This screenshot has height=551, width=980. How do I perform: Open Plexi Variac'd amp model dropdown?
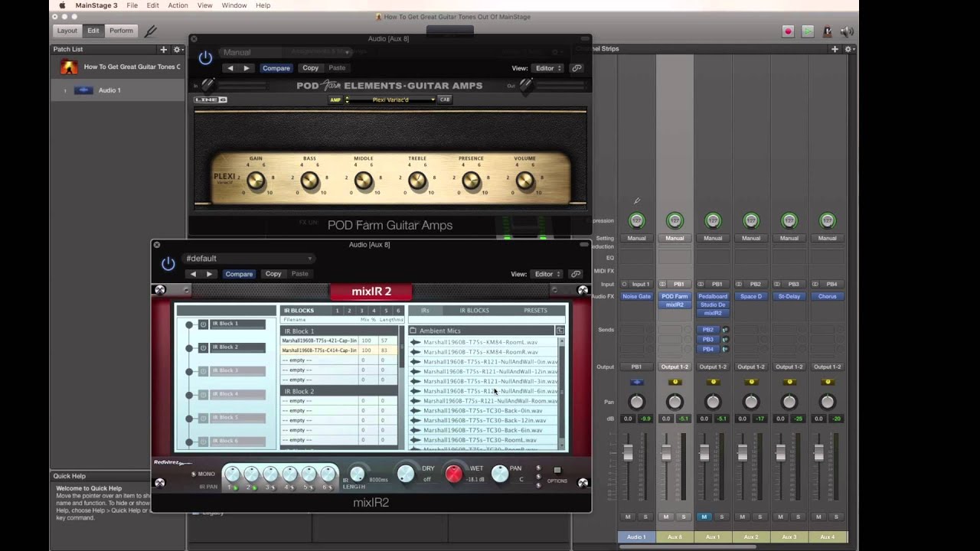tap(392, 99)
